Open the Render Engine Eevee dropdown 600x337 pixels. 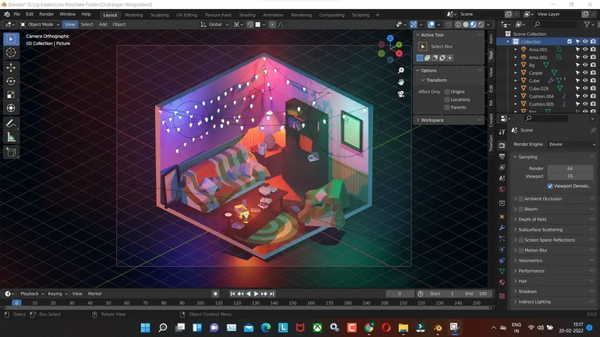point(571,144)
